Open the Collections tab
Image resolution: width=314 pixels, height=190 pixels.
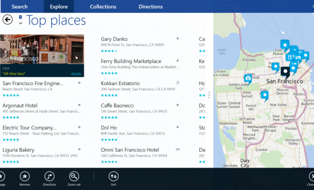coord(103,7)
